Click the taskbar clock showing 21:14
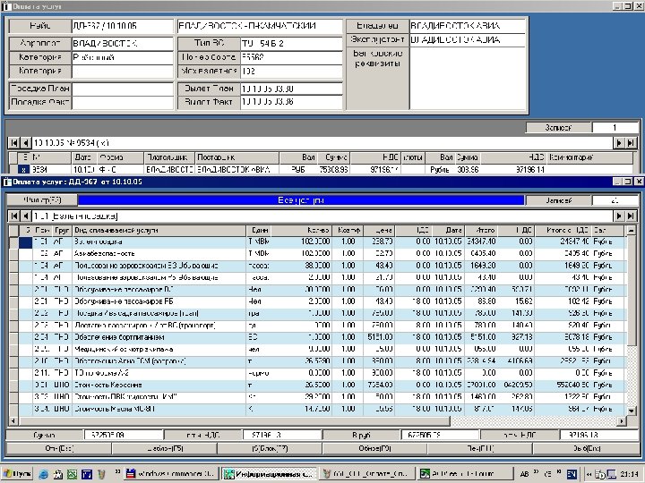The image size is (645, 483). click(629, 474)
